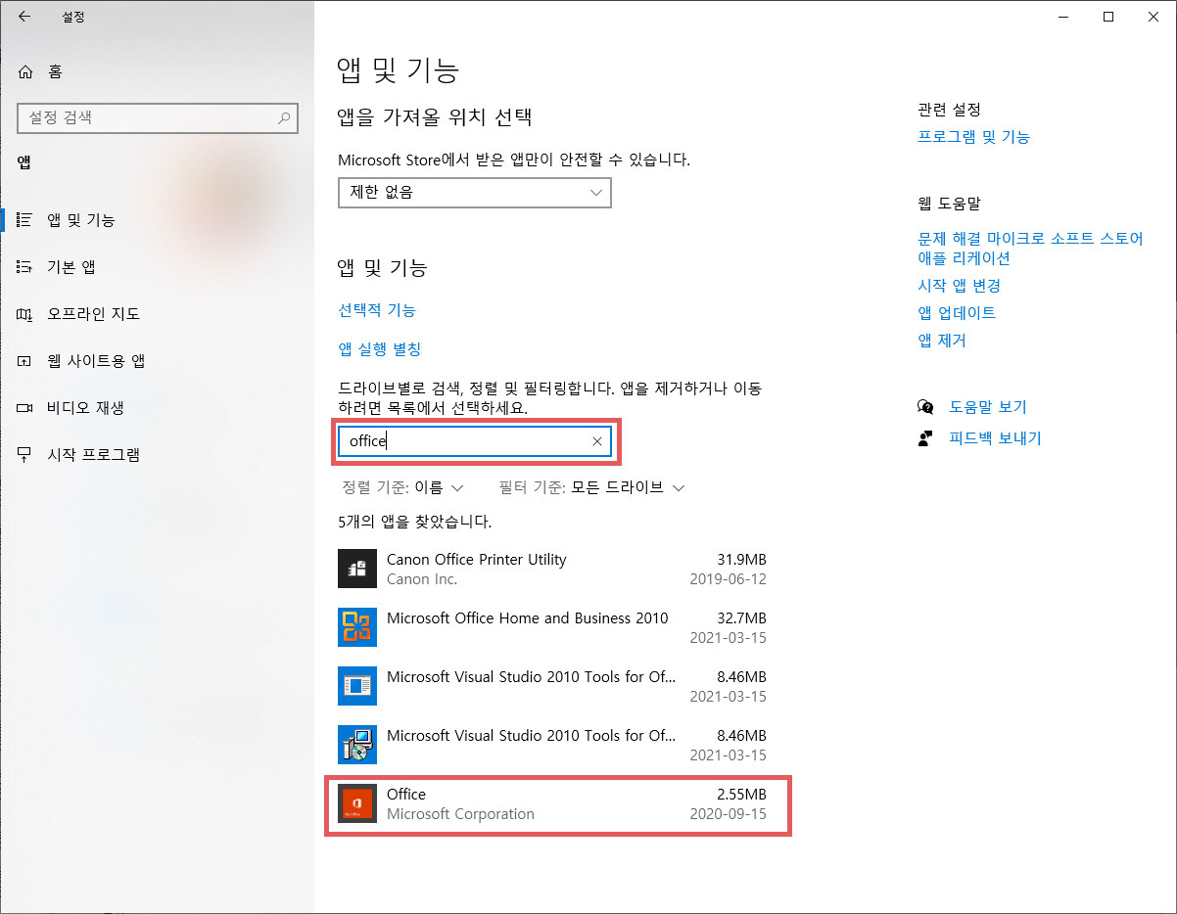Open 앱 및 기능 in the sidebar
This screenshot has height=914, width=1177.
81,220
